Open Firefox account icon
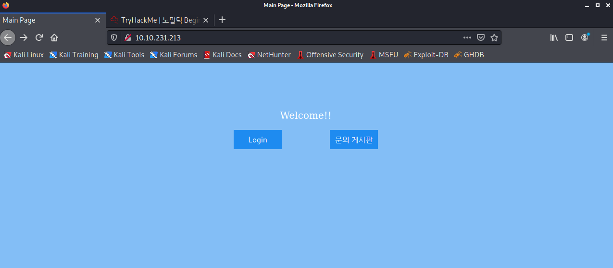The width and height of the screenshot is (613, 268). [585, 38]
